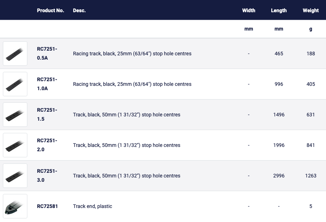Open the RC72581 track end thumbnail

pos(15,206)
